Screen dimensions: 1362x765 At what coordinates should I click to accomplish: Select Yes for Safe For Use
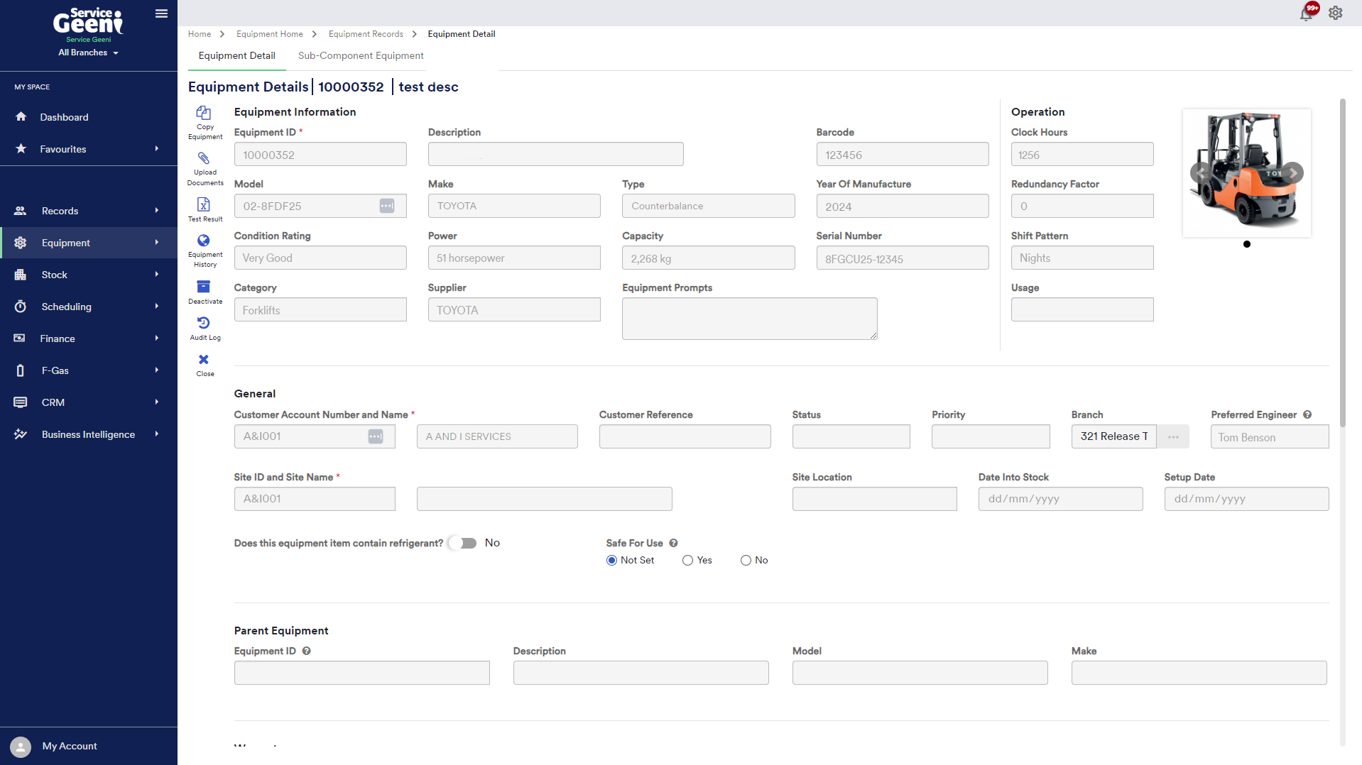click(x=687, y=561)
